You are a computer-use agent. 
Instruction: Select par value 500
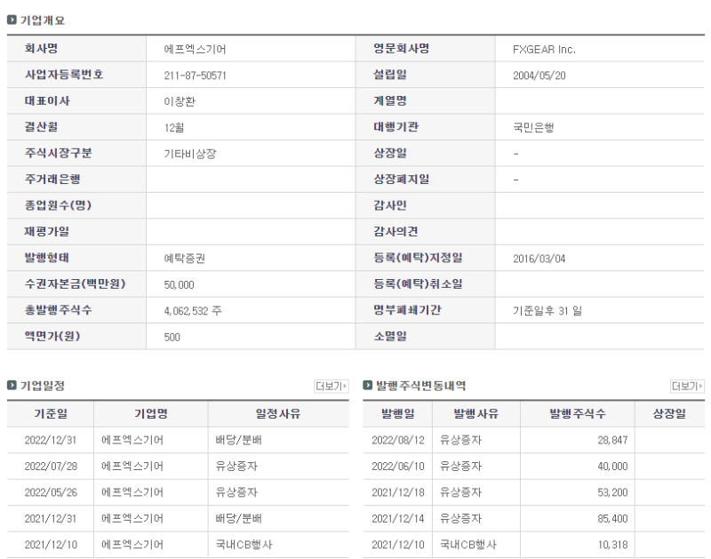pos(172,337)
